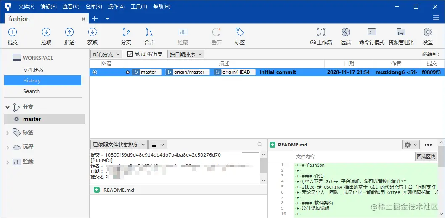Click the 描述 column header
This screenshot has height=218, width=445.
tap(224, 64)
